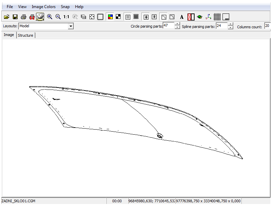The width and height of the screenshot is (273, 208).
Task: Click the Zoom Out magnifier
Action: (58, 17)
